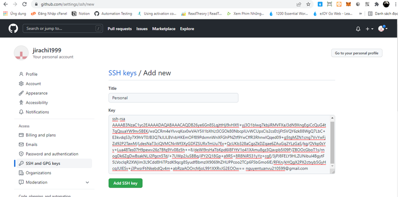Click the Key field label
398x197 pixels.
112,110
